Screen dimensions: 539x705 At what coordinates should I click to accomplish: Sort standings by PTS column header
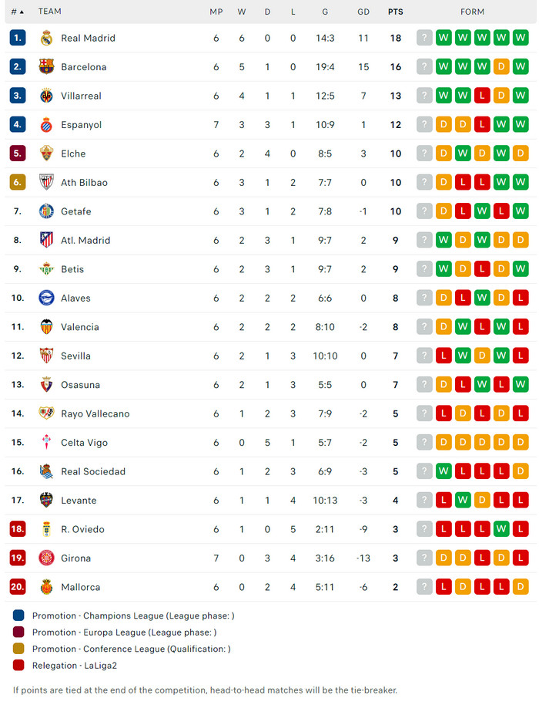pos(395,12)
